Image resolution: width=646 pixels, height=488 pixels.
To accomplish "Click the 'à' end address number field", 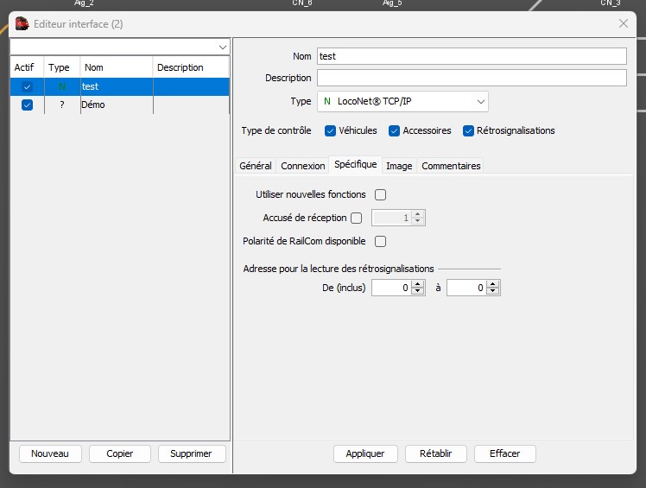I will click(x=466, y=288).
